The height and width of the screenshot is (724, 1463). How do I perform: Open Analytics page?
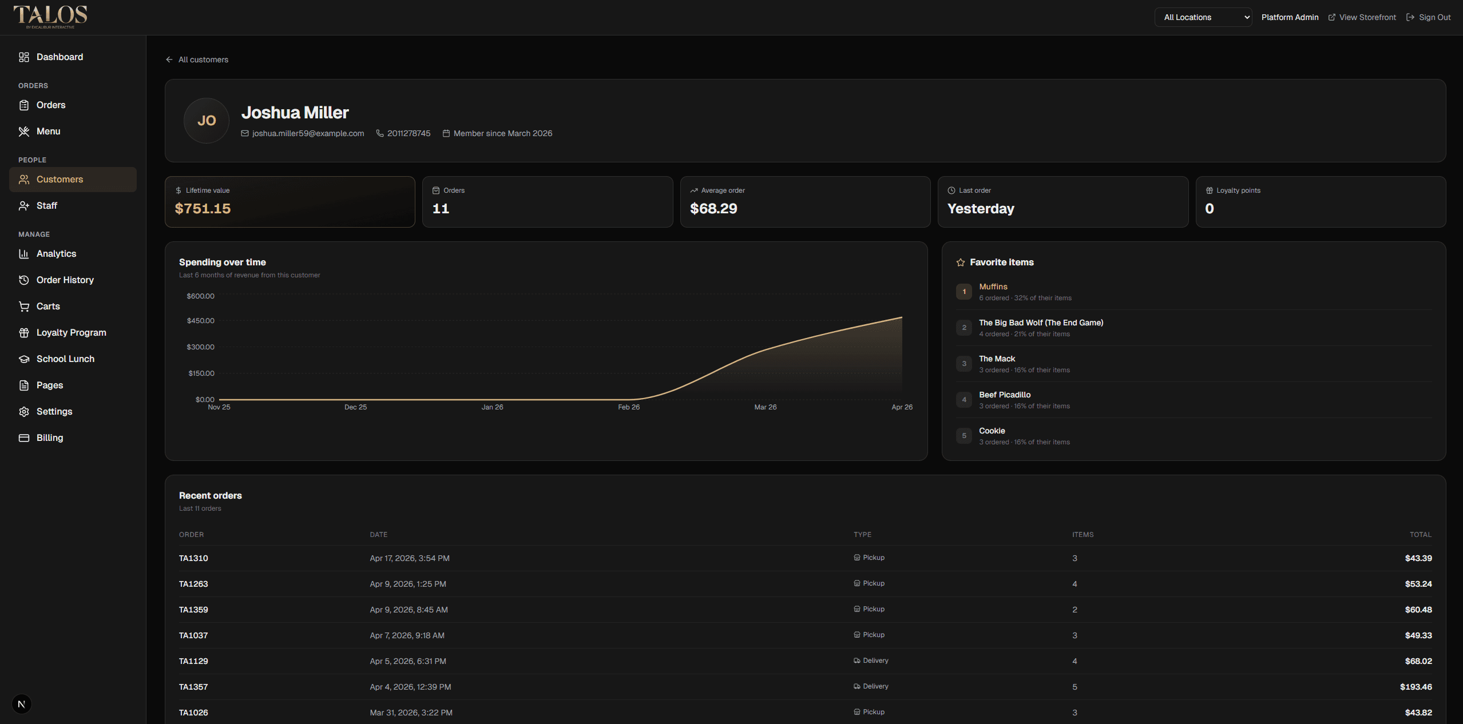coord(73,254)
